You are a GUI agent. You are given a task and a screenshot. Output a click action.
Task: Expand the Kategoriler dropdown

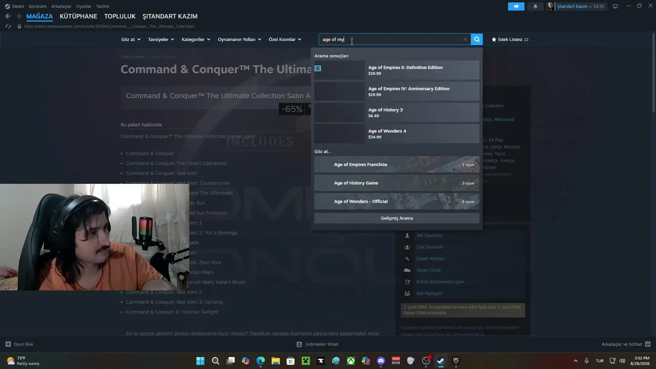tap(196, 39)
